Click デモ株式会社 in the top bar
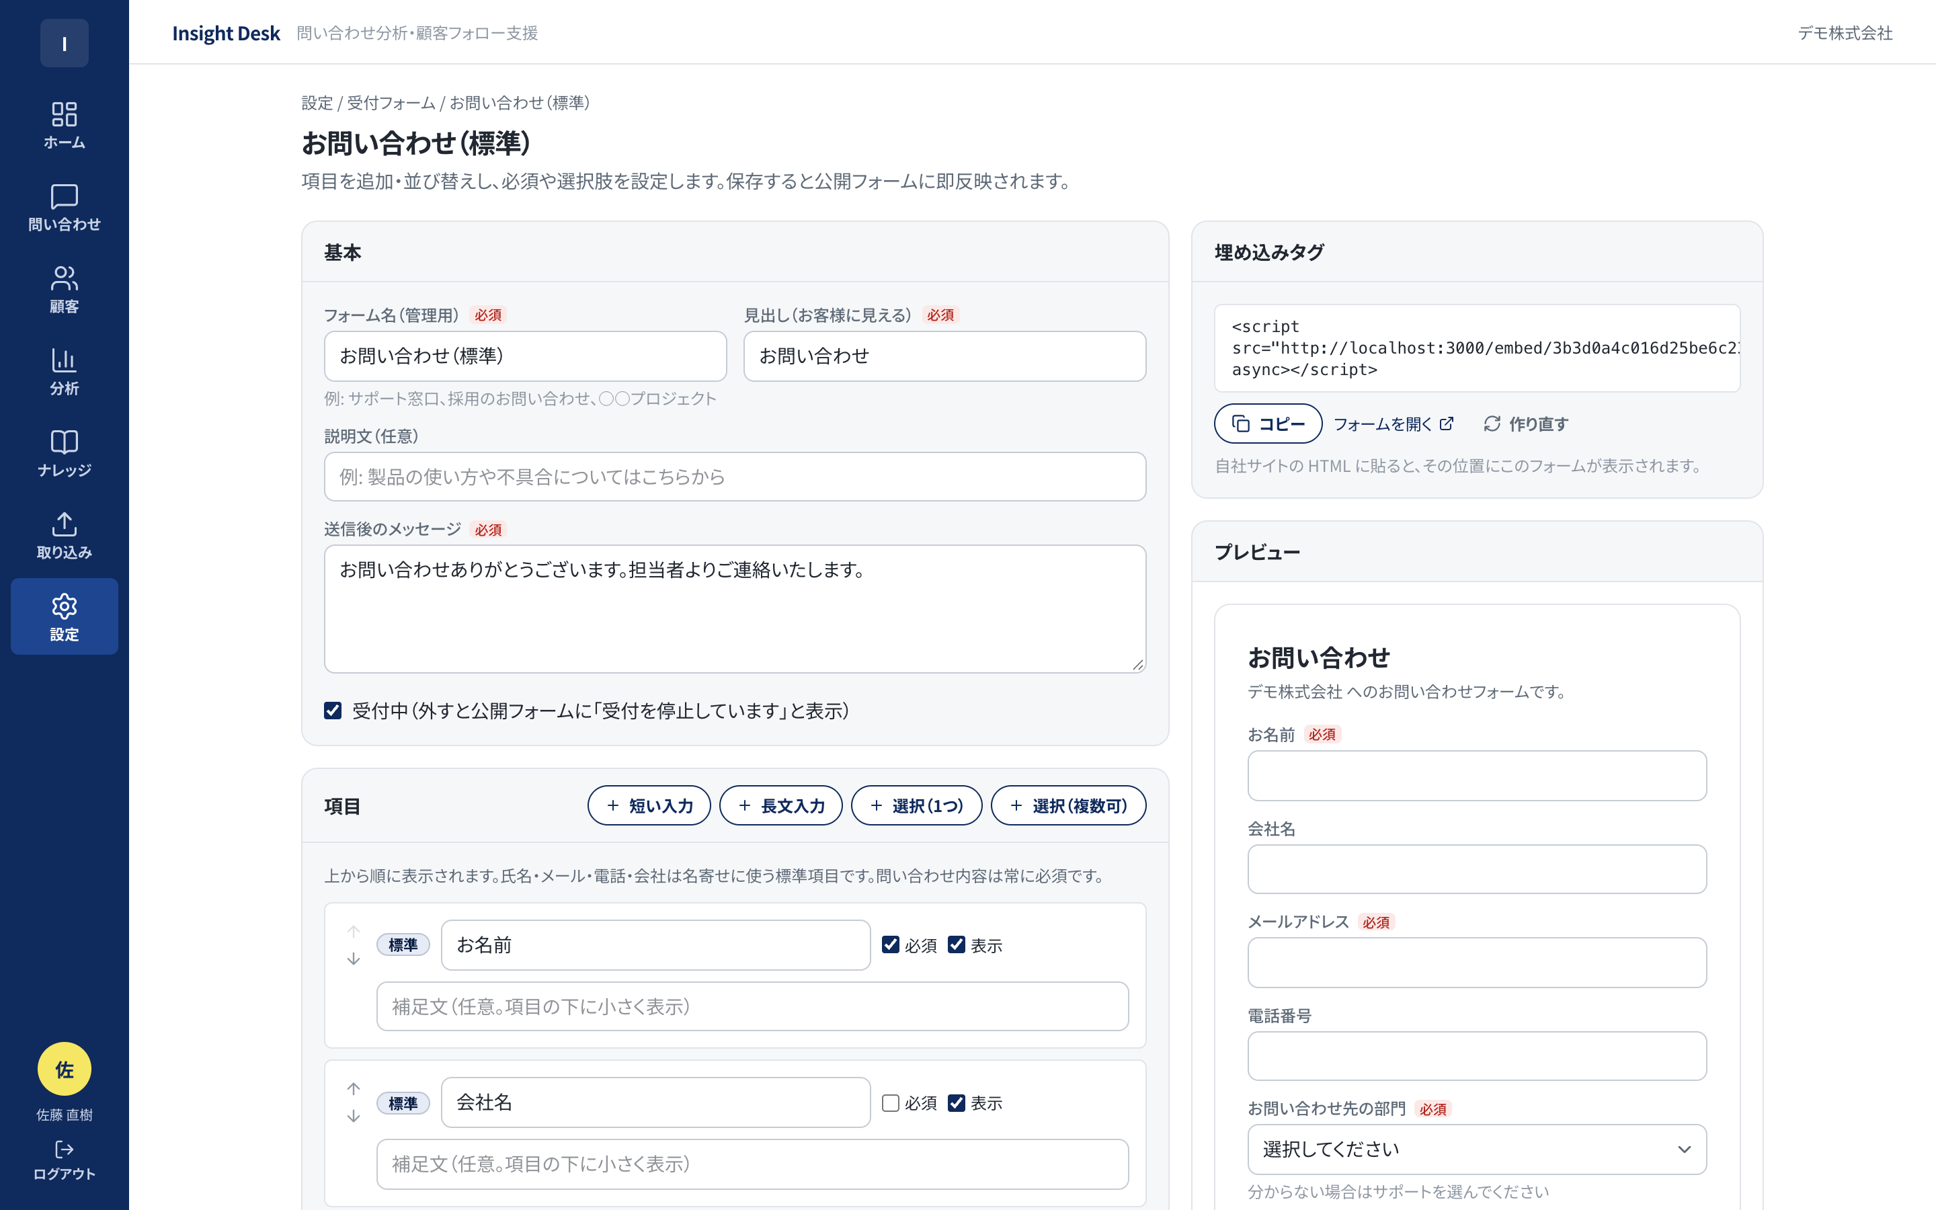 tap(1845, 33)
